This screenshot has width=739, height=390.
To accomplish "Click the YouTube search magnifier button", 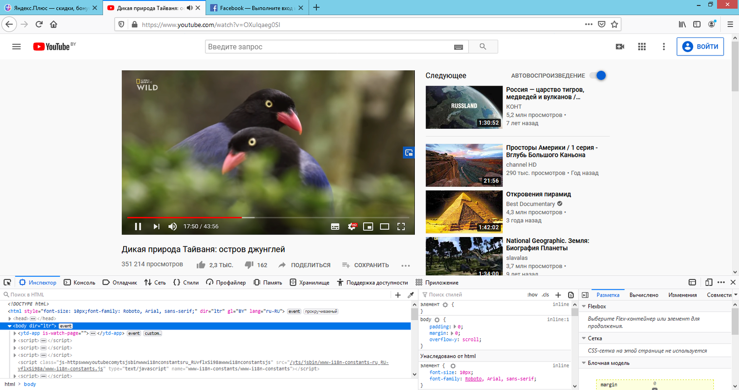I will (x=483, y=47).
